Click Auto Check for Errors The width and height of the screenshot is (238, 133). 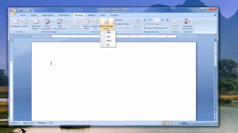point(156,28)
